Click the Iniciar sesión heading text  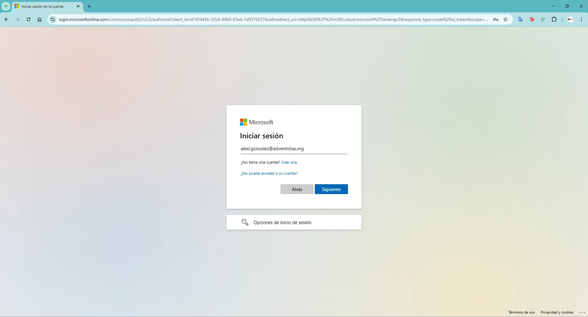coord(262,136)
